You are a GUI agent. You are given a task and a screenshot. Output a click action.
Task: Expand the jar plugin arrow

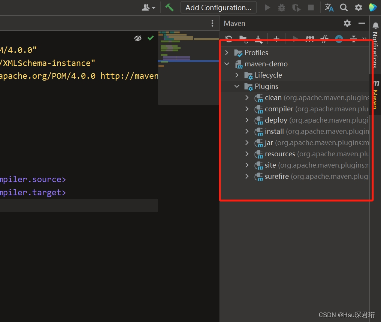[247, 142]
